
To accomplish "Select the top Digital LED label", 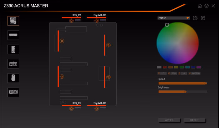I will click(100, 15).
